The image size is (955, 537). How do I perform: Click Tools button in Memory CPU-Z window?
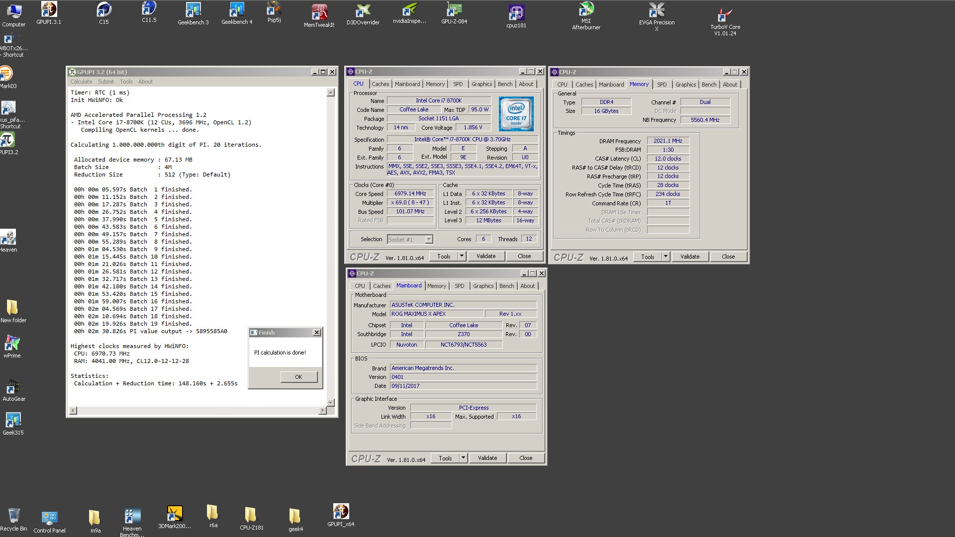coord(648,257)
